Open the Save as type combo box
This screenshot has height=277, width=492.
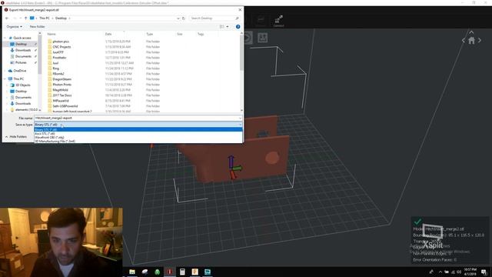(x=138, y=125)
